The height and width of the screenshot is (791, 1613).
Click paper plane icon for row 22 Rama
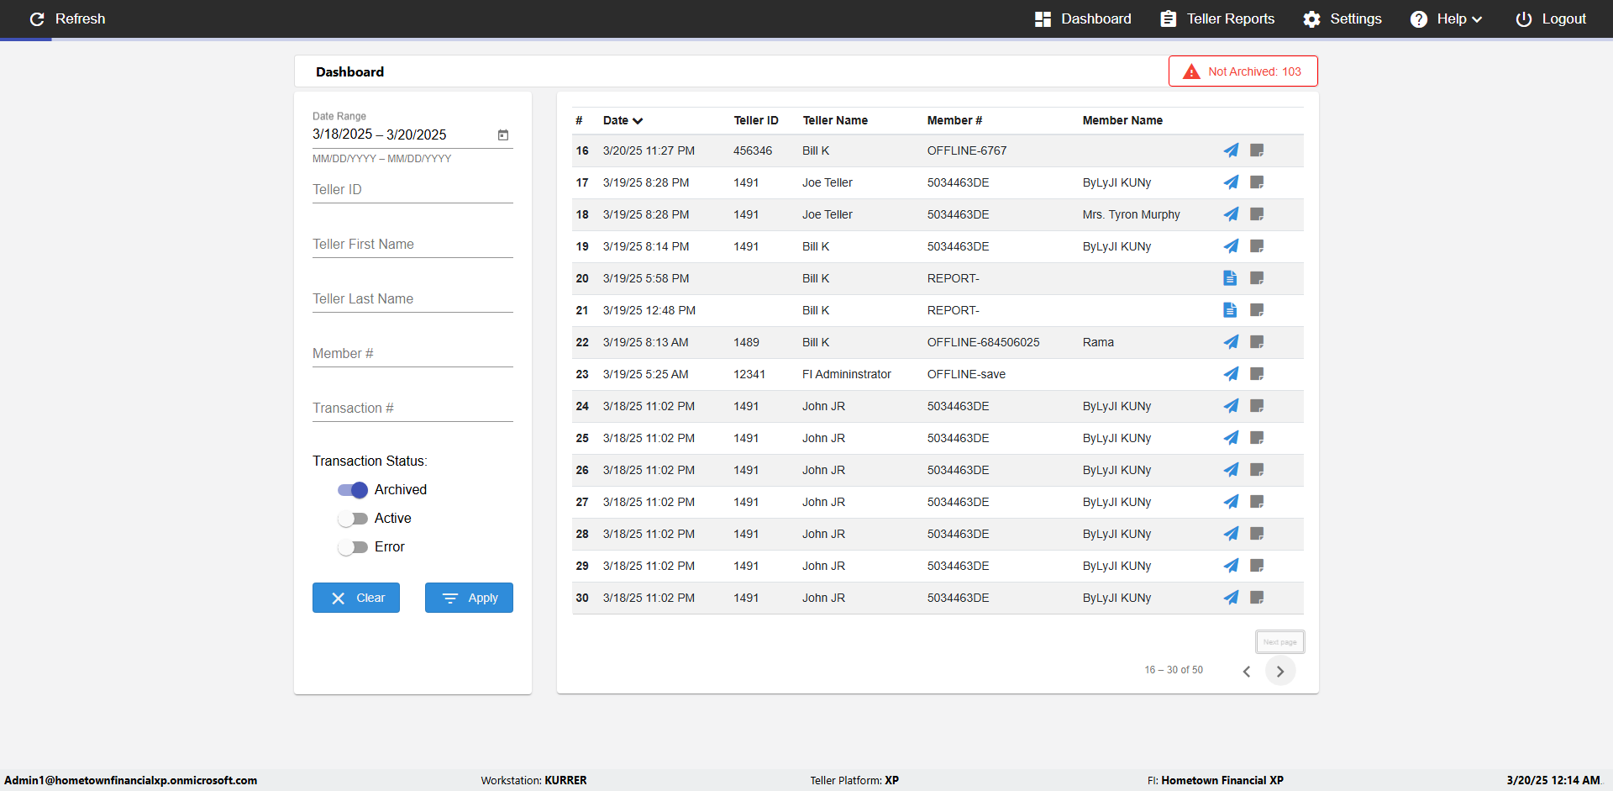1231,342
